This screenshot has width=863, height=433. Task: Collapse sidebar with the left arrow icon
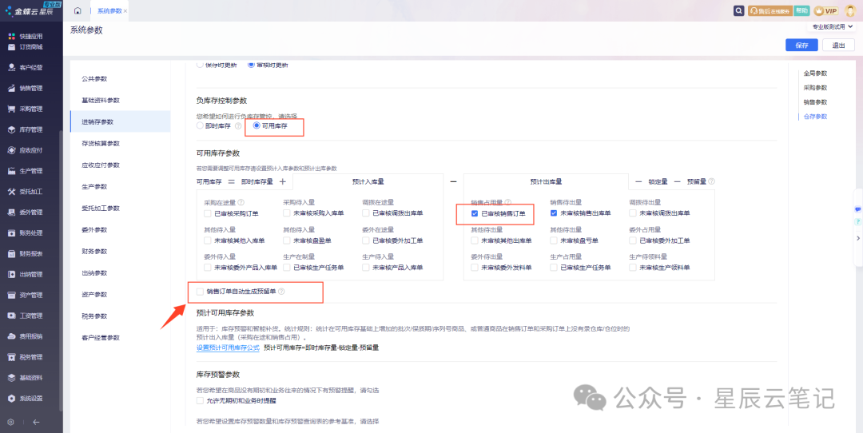(x=36, y=422)
